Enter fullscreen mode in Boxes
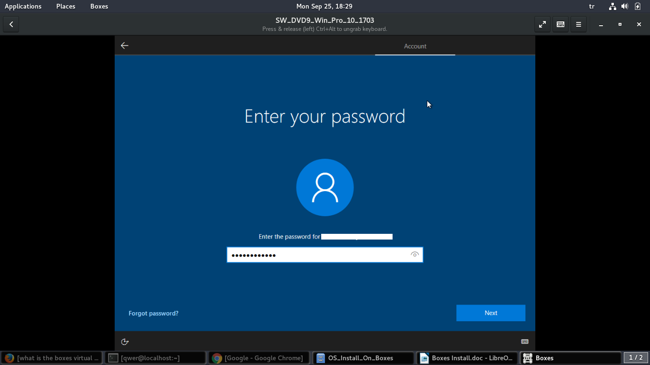The width and height of the screenshot is (650, 365). (x=542, y=24)
